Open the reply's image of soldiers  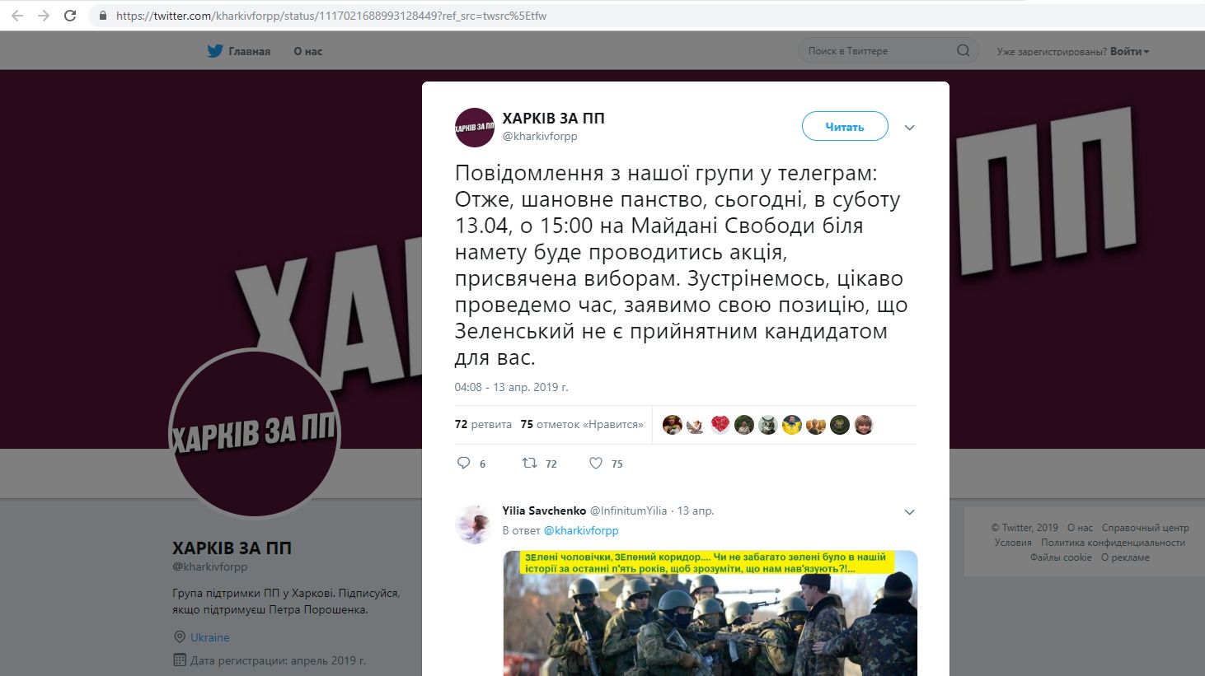click(710, 613)
